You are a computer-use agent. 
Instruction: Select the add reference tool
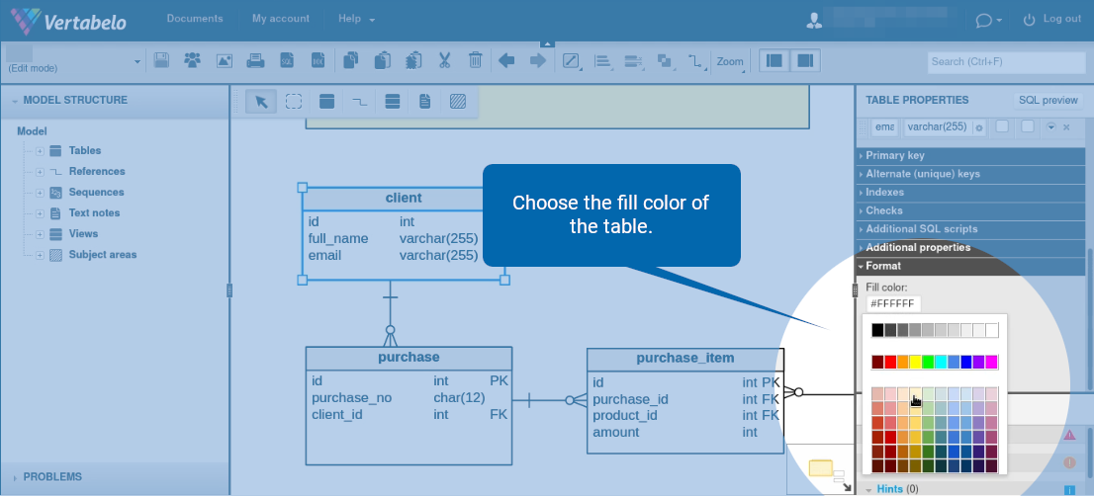[359, 102]
